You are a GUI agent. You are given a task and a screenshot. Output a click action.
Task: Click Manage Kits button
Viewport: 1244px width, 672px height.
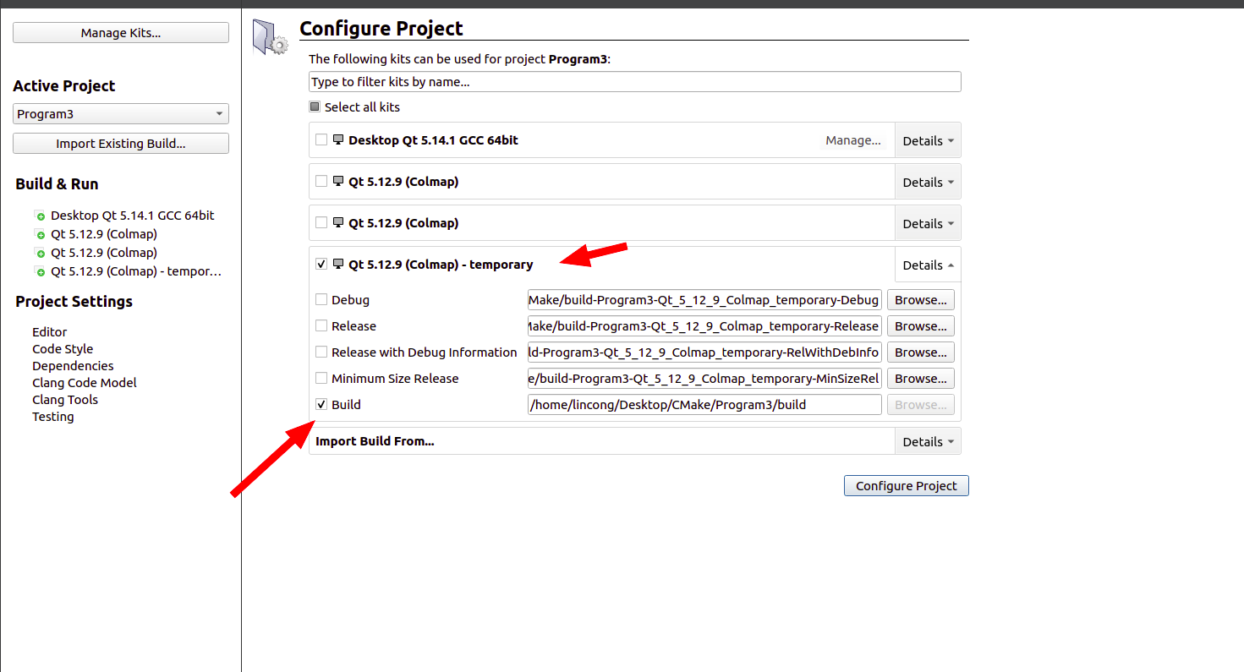point(120,32)
